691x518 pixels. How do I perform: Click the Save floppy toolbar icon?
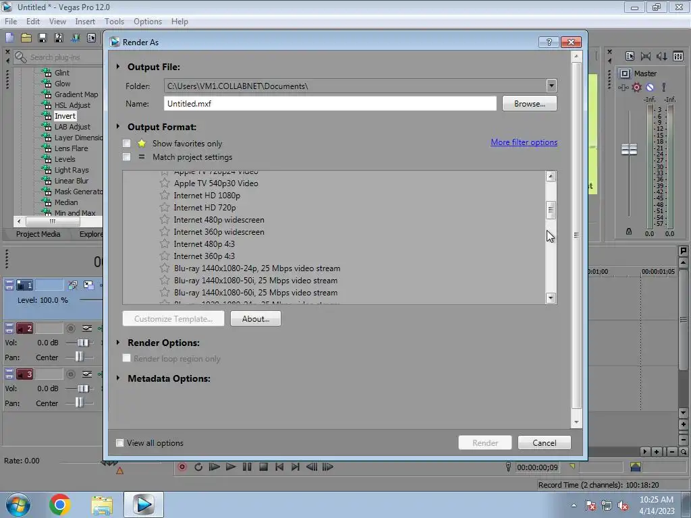point(43,38)
